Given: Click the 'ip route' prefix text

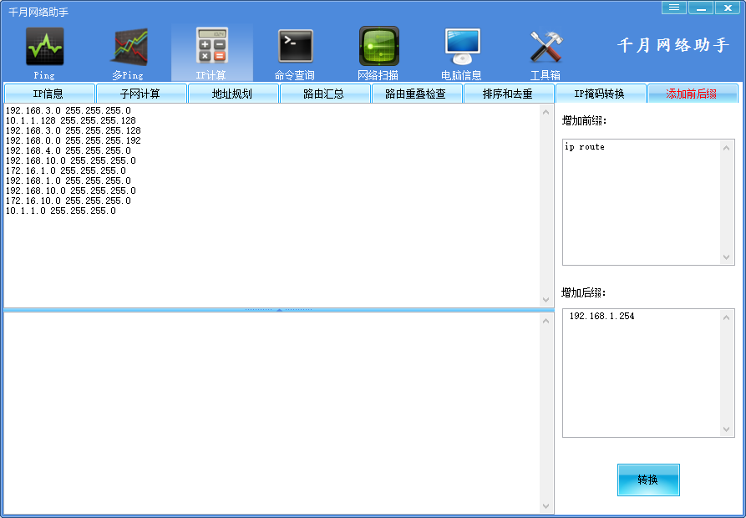Looking at the screenshot, I should coord(585,147).
